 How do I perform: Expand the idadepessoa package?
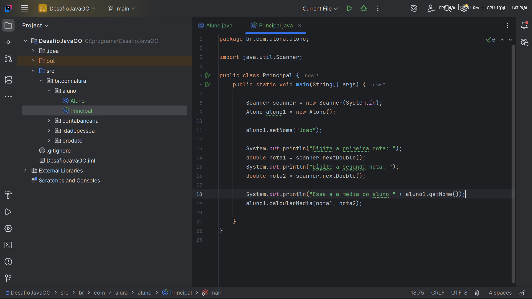tap(49, 131)
